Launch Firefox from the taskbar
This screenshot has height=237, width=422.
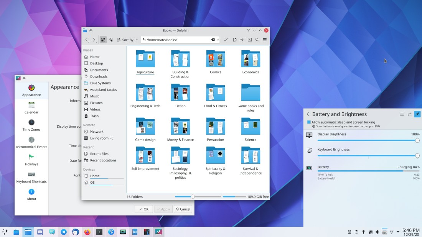(x=87, y=232)
